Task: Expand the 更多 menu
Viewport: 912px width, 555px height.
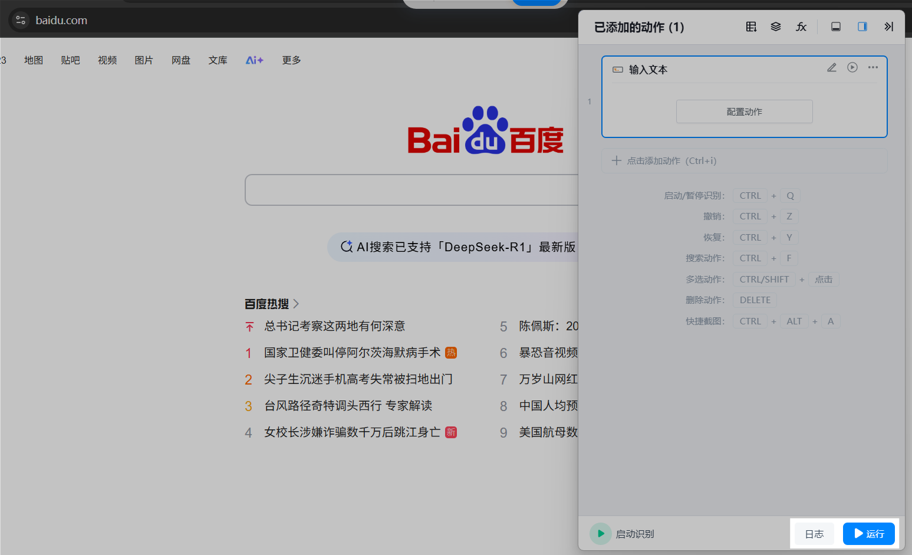Action: [291, 60]
